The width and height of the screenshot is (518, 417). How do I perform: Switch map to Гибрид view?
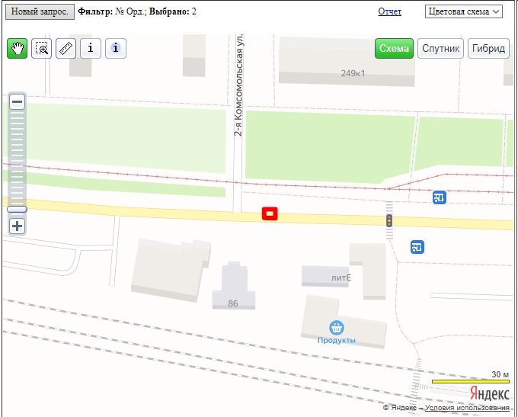point(488,48)
